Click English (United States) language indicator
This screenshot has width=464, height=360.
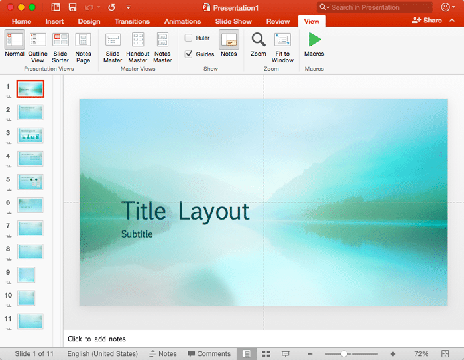click(x=102, y=353)
